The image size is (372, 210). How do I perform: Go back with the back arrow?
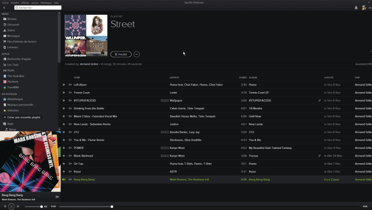pyautogui.click(x=4, y=8)
